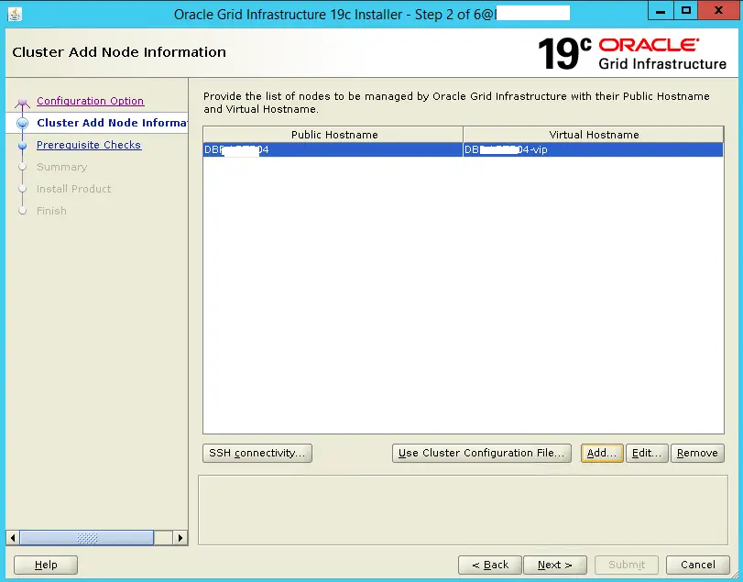This screenshot has height=582, width=743.
Task: Click the Install Product step label
Action: 73,189
